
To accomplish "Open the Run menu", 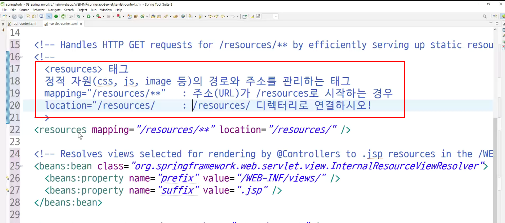I will [94, 10].
